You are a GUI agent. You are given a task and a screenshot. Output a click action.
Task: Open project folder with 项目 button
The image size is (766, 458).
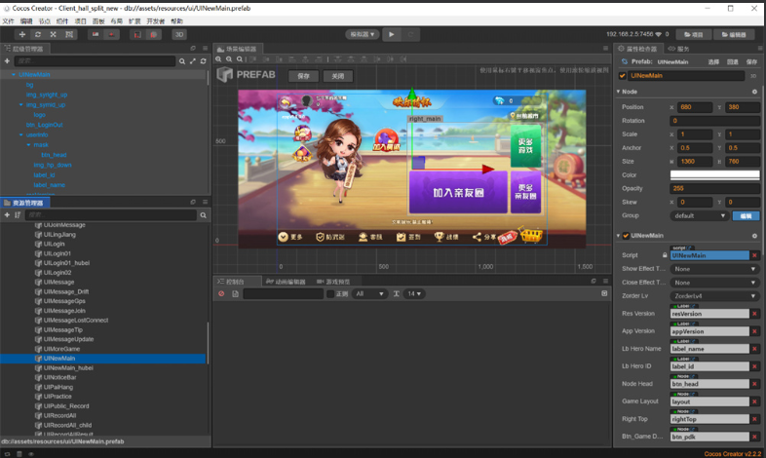[694, 35]
